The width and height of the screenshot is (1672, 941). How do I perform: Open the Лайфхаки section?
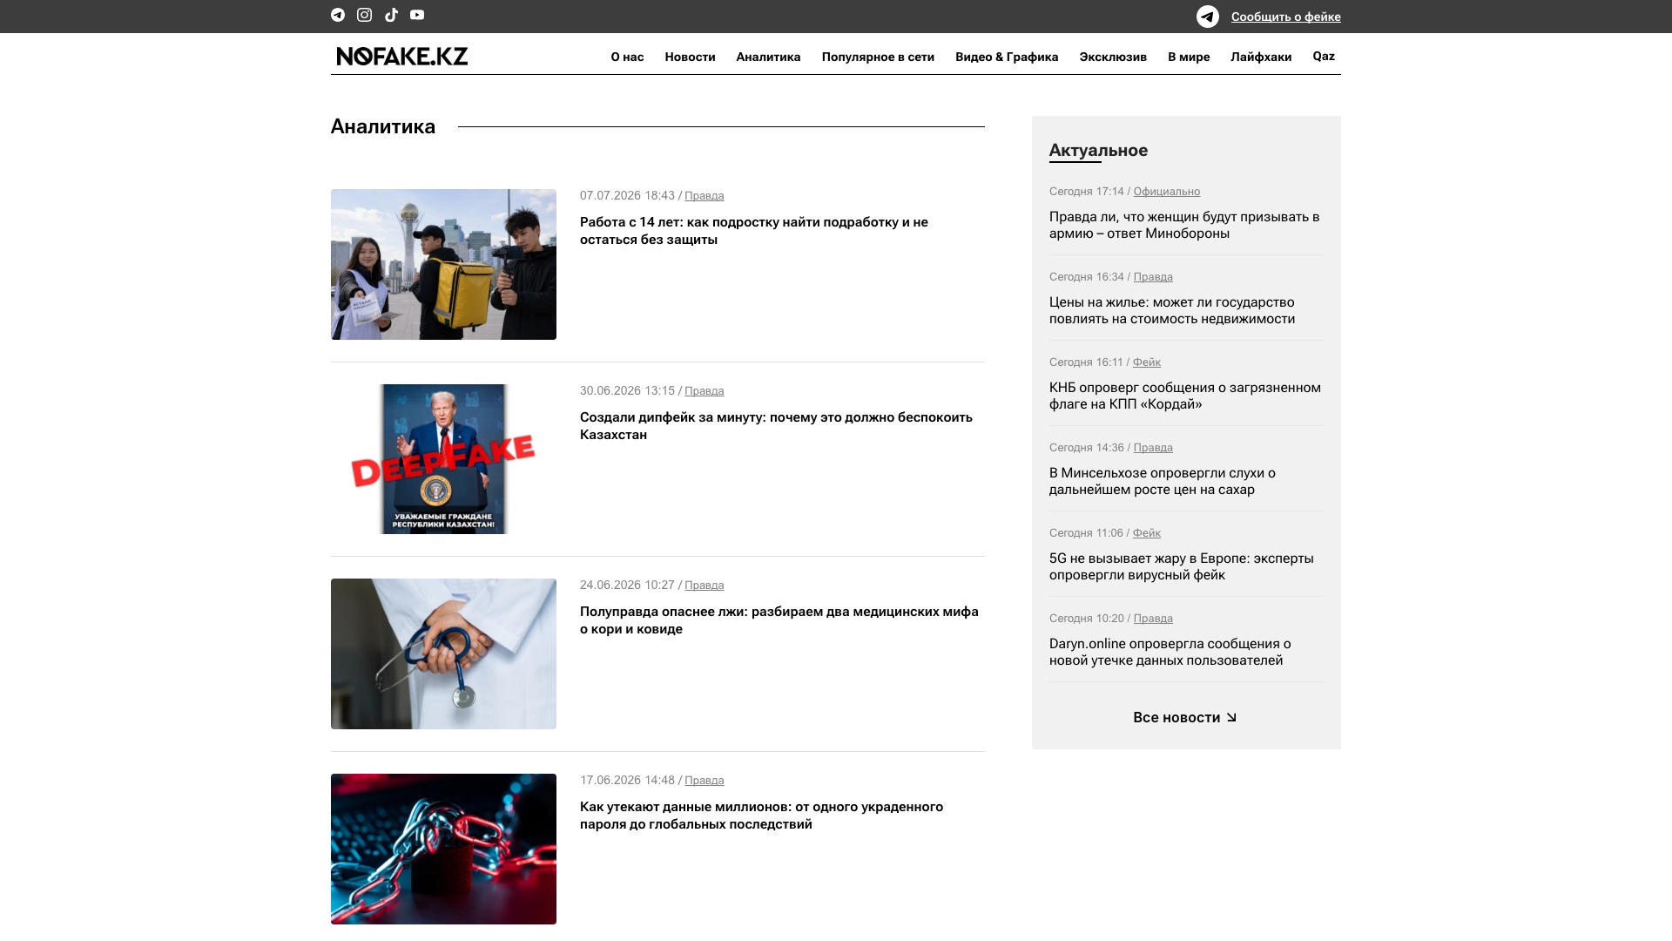click(1261, 57)
